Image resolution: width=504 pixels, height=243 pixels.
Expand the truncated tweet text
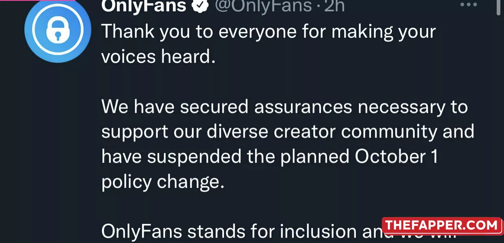pyautogui.click(x=243, y=230)
